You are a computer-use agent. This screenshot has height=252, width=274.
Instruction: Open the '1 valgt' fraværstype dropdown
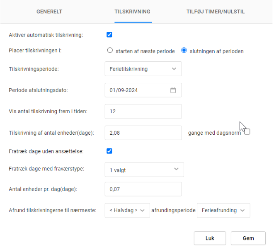pyautogui.click(x=144, y=170)
